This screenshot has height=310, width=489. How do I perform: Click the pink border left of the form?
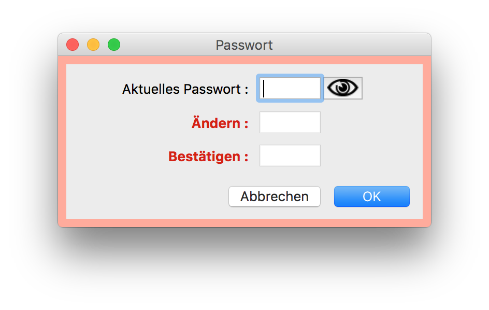point(62,141)
